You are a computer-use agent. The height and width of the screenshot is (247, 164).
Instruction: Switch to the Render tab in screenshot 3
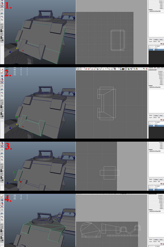[156, 179]
